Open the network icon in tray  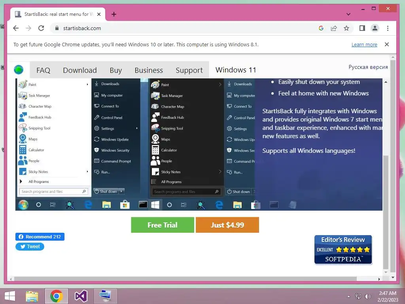coord(358,296)
